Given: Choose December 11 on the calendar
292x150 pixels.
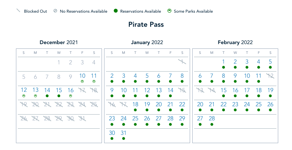Looking at the screenshot, I should point(94,76).
